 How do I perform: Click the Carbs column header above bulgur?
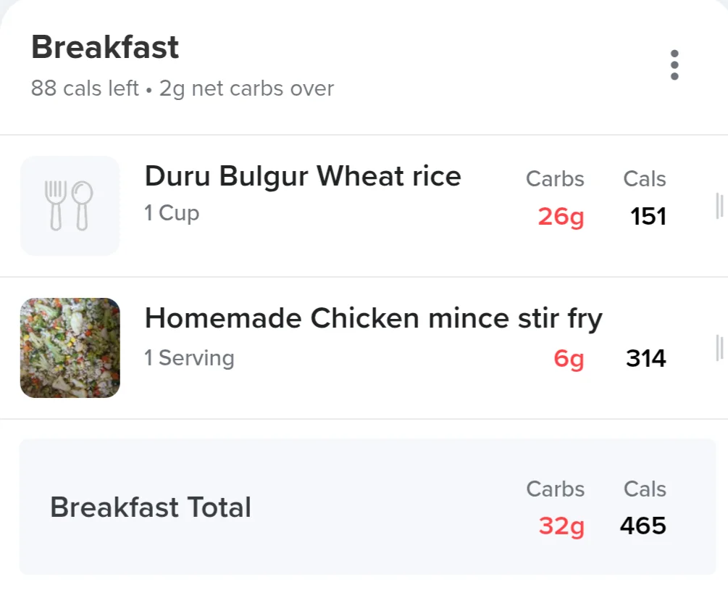(x=555, y=179)
